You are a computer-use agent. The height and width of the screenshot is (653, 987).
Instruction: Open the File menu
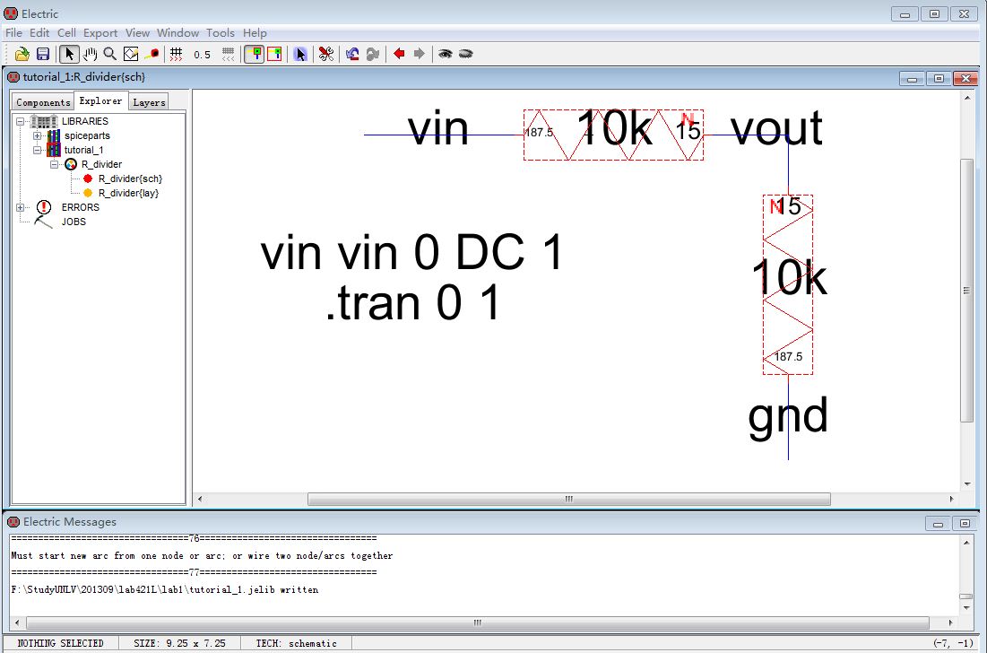(x=13, y=33)
